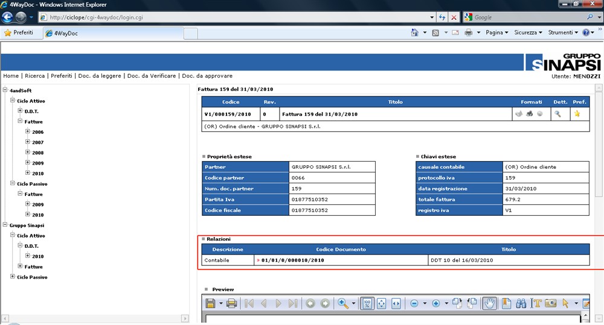Rotate pages clockwise in preview toolbar

coord(457,303)
